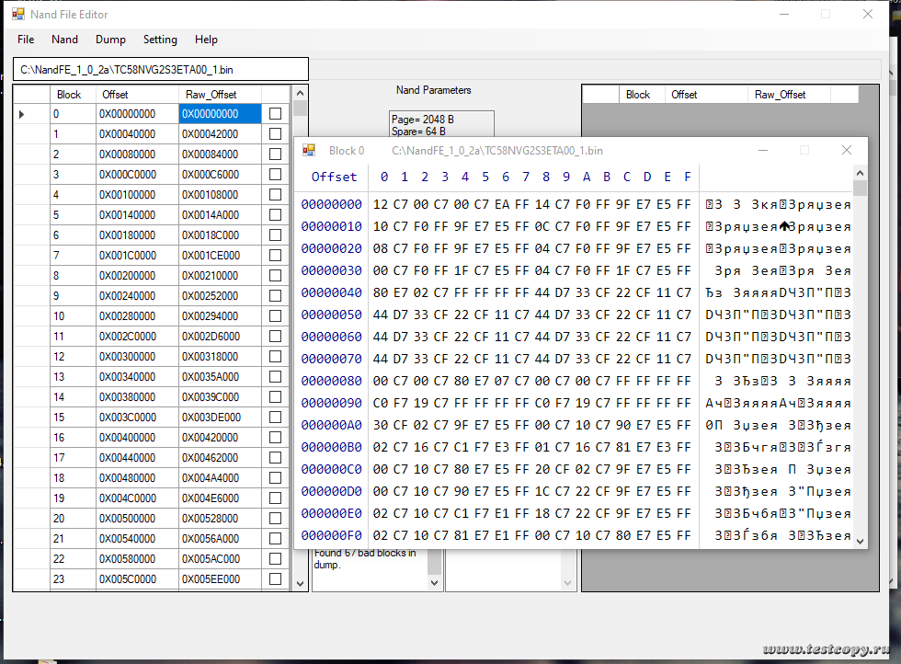Screen dimensions: 901x664
Task: Open the Nand menu
Action: [x=64, y=40]
